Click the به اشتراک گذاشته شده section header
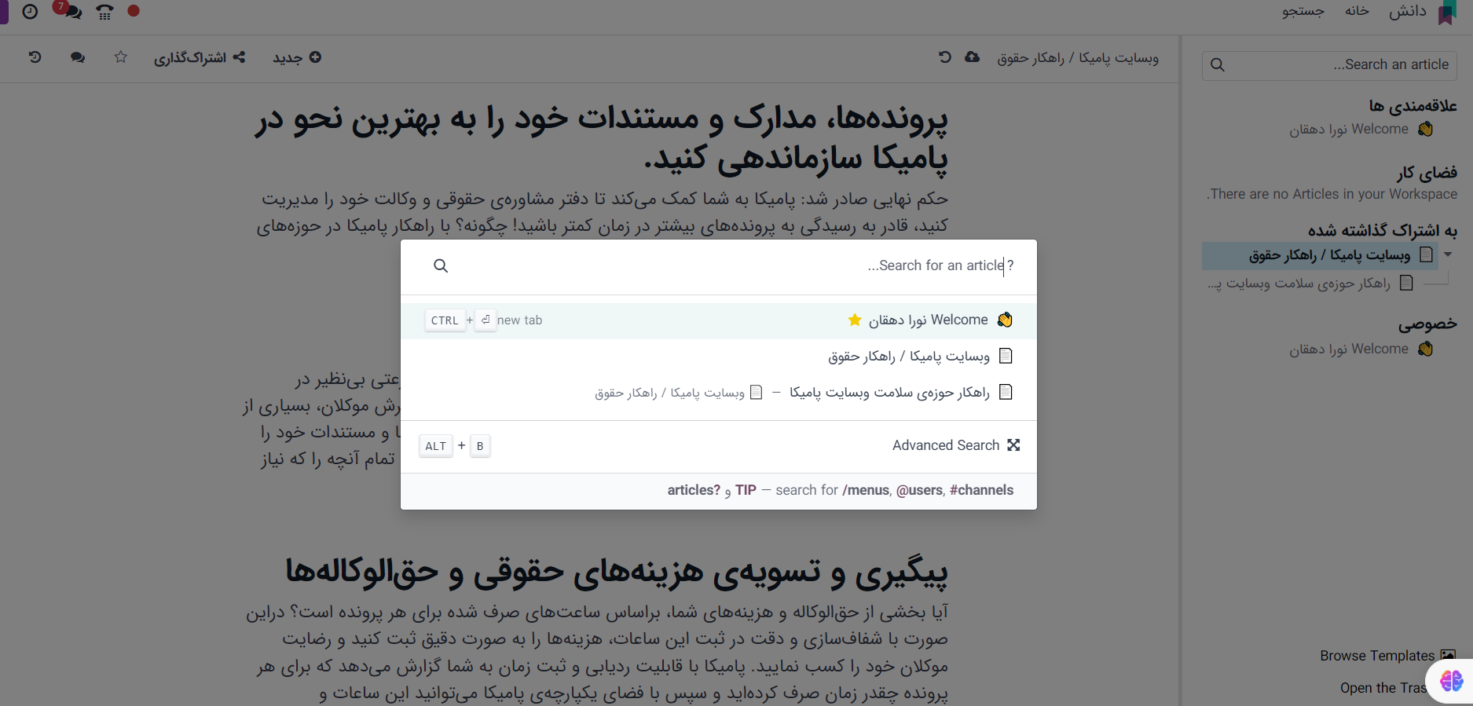The width and height of the screenshot is (1473, 706). [1383, 230]
